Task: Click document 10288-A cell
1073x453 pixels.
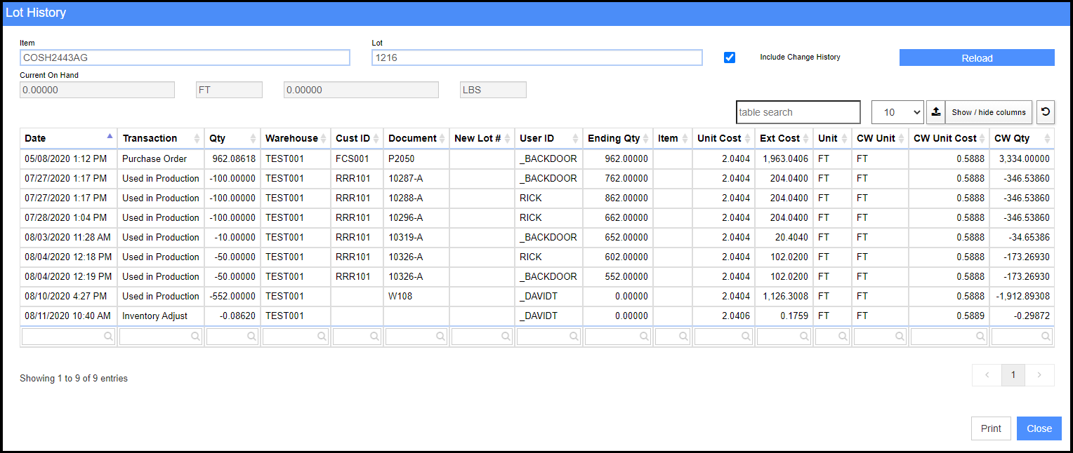Action: 416,198
